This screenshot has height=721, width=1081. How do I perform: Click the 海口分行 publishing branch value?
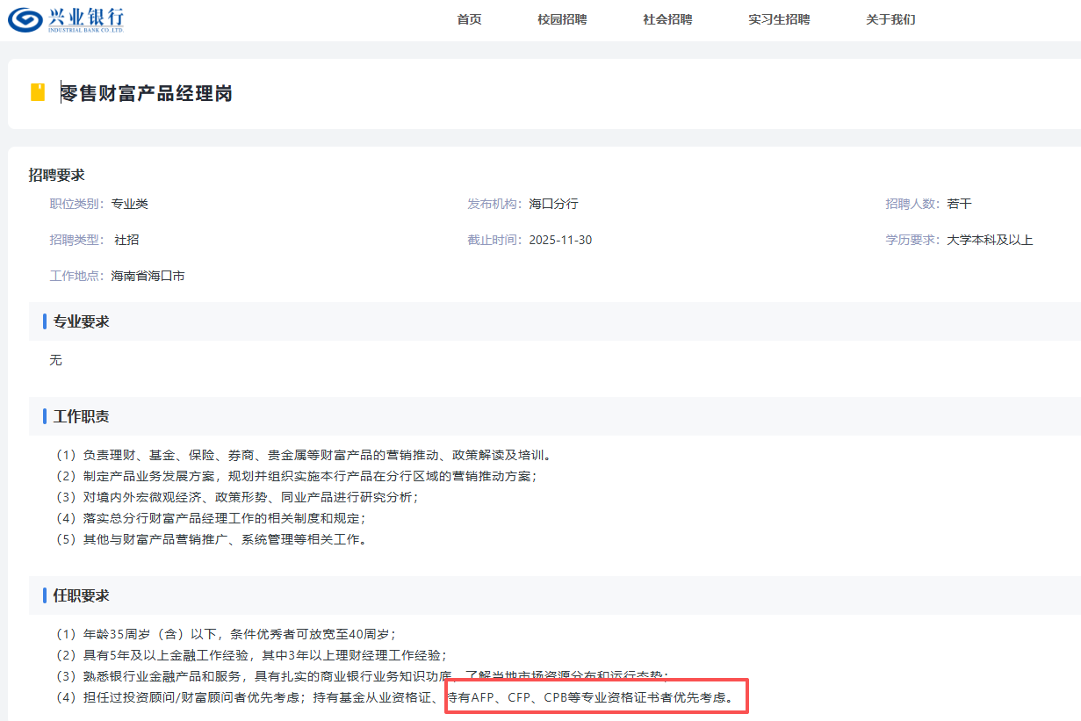(553, 204)
